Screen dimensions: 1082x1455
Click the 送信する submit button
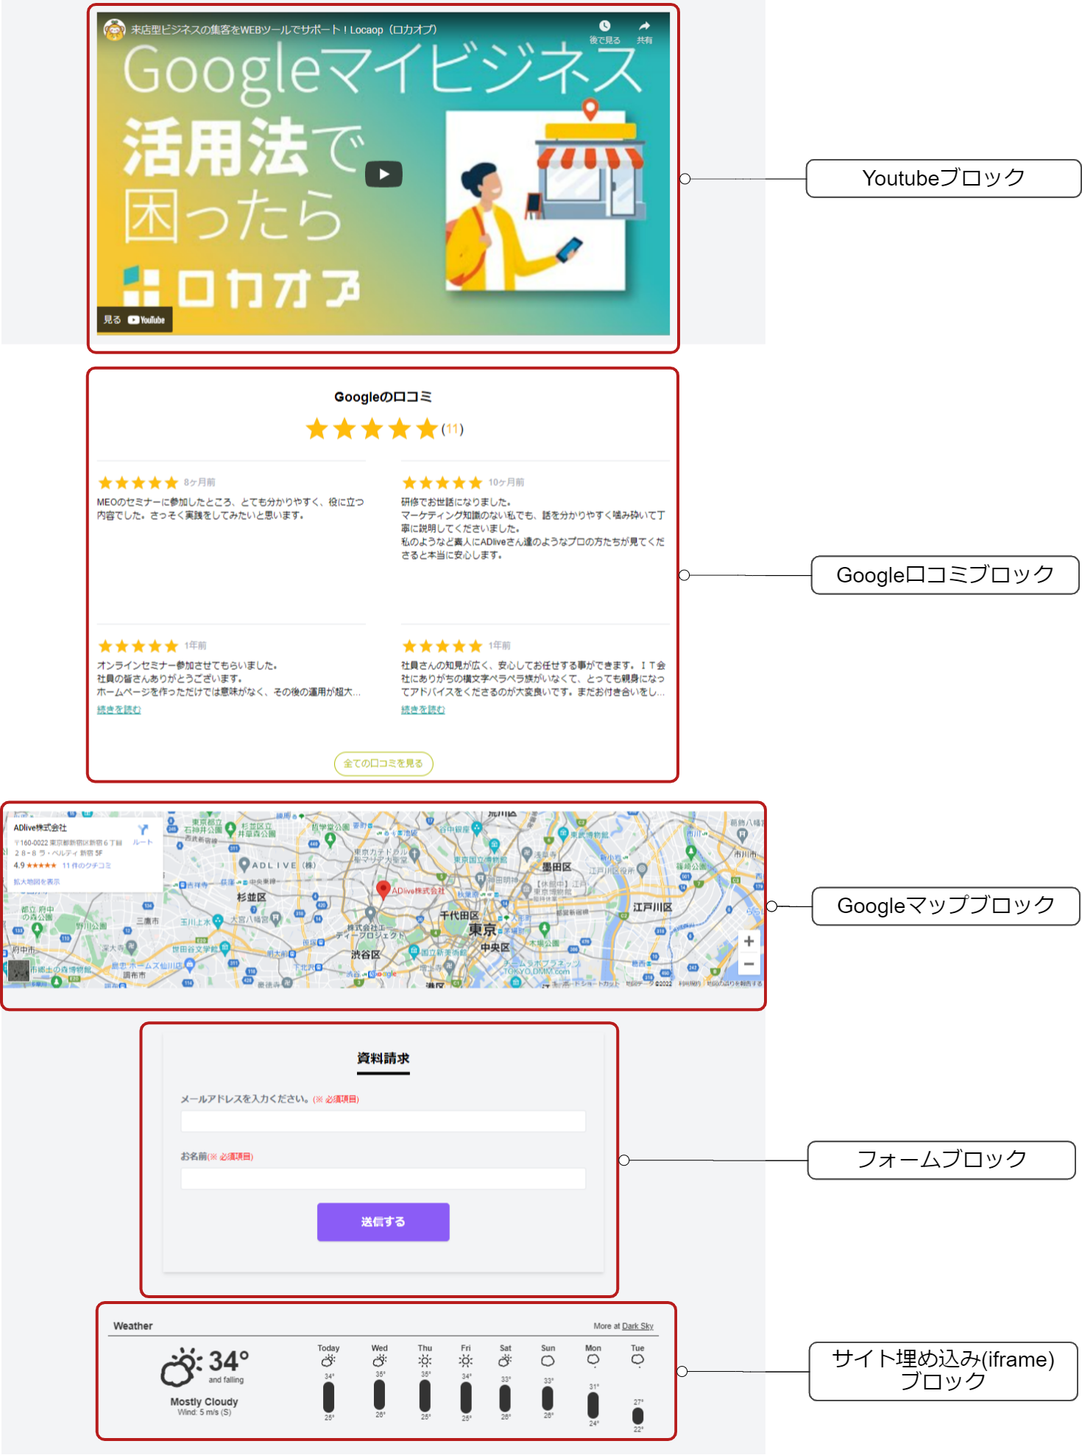pyautogui.click(x=383, y=1222)
